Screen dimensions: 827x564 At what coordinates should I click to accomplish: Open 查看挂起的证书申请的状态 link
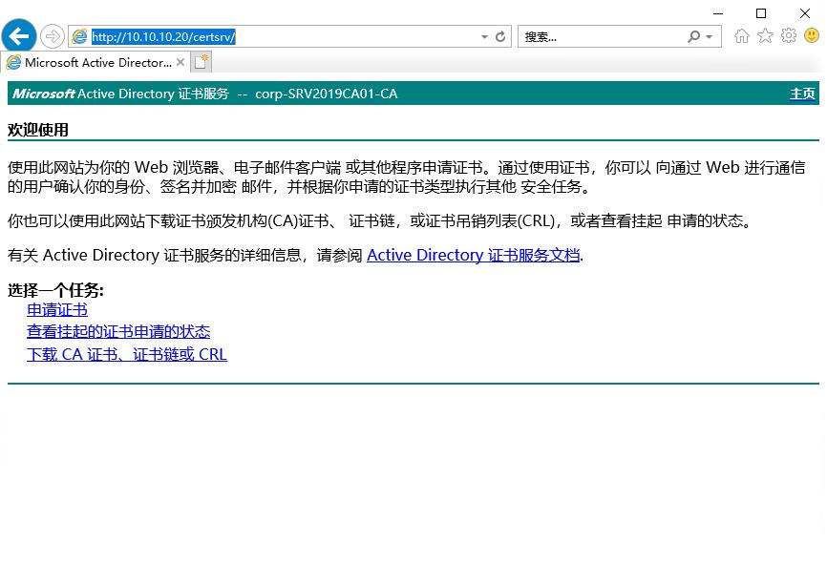coord(117,331)
